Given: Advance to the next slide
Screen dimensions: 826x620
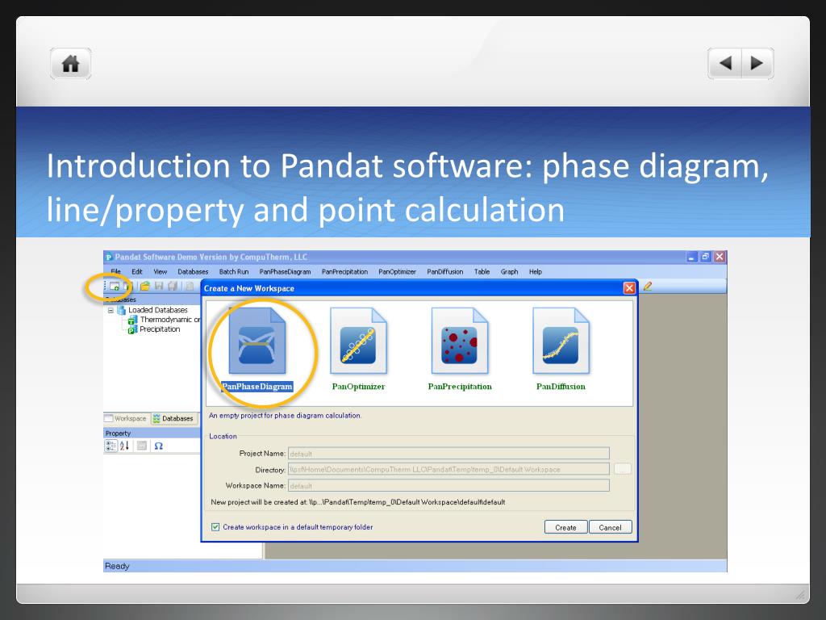Looking at the screenshot, I should pyautogui.click(x=757, y=63).
